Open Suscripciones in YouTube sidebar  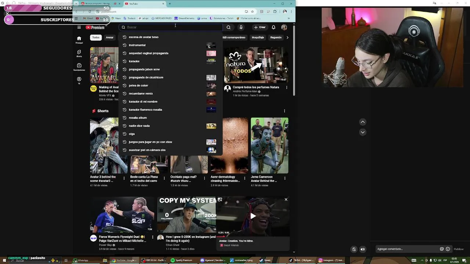click(x=79, y=67)
